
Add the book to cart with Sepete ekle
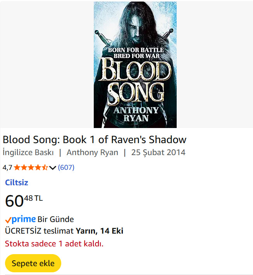(x=33, y=263)
